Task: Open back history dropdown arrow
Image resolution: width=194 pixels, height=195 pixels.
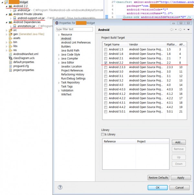Action: [176, 29]
